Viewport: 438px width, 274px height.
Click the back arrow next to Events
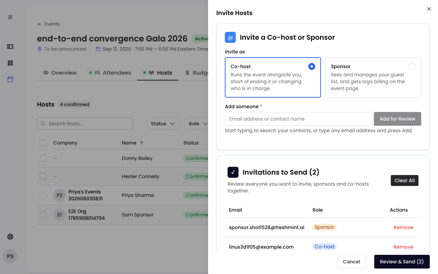click(39, 24)
